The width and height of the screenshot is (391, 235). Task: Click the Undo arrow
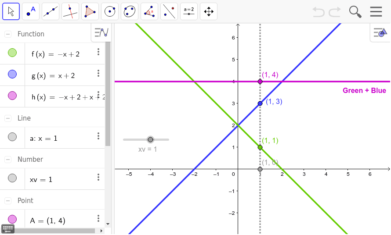319,12
